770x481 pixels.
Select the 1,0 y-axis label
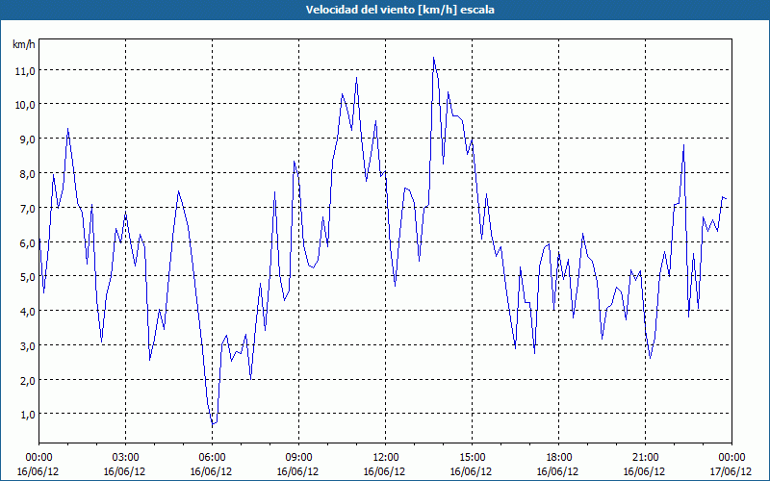28,415
